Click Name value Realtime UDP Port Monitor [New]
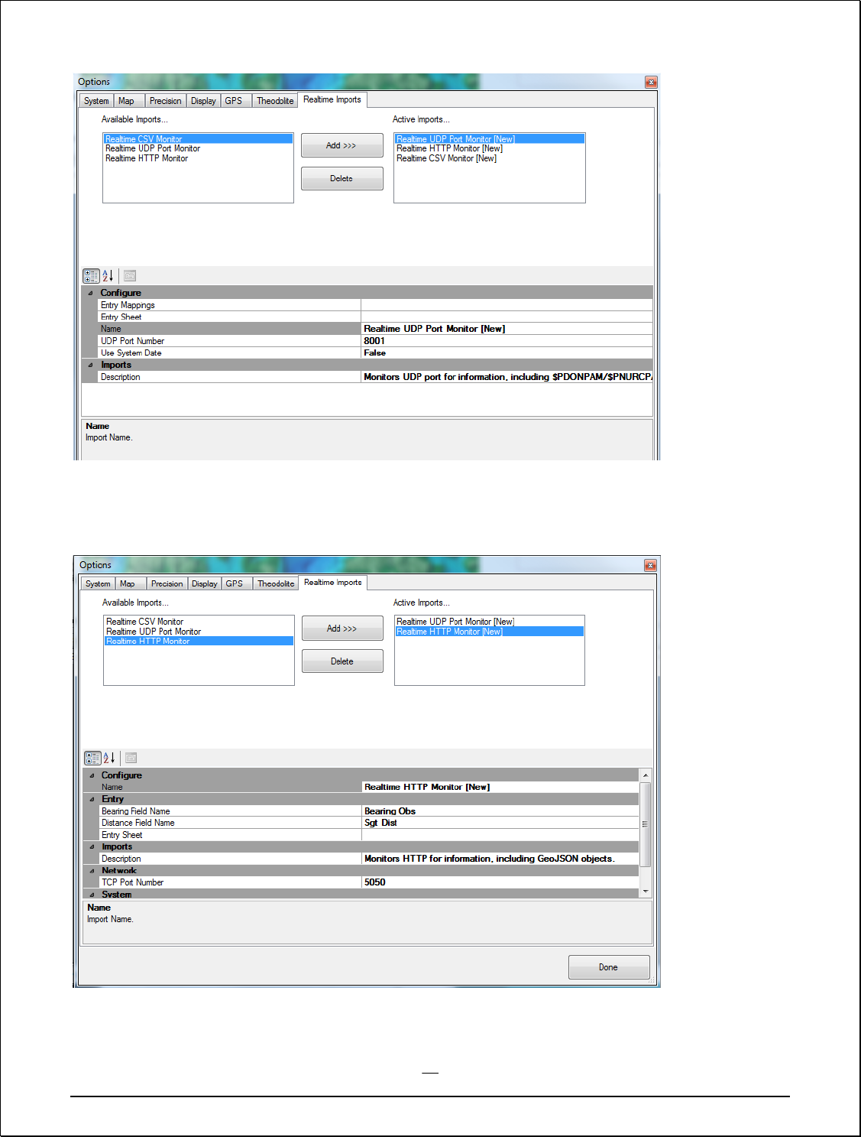The image size is (861, 1137). (507, 329)
